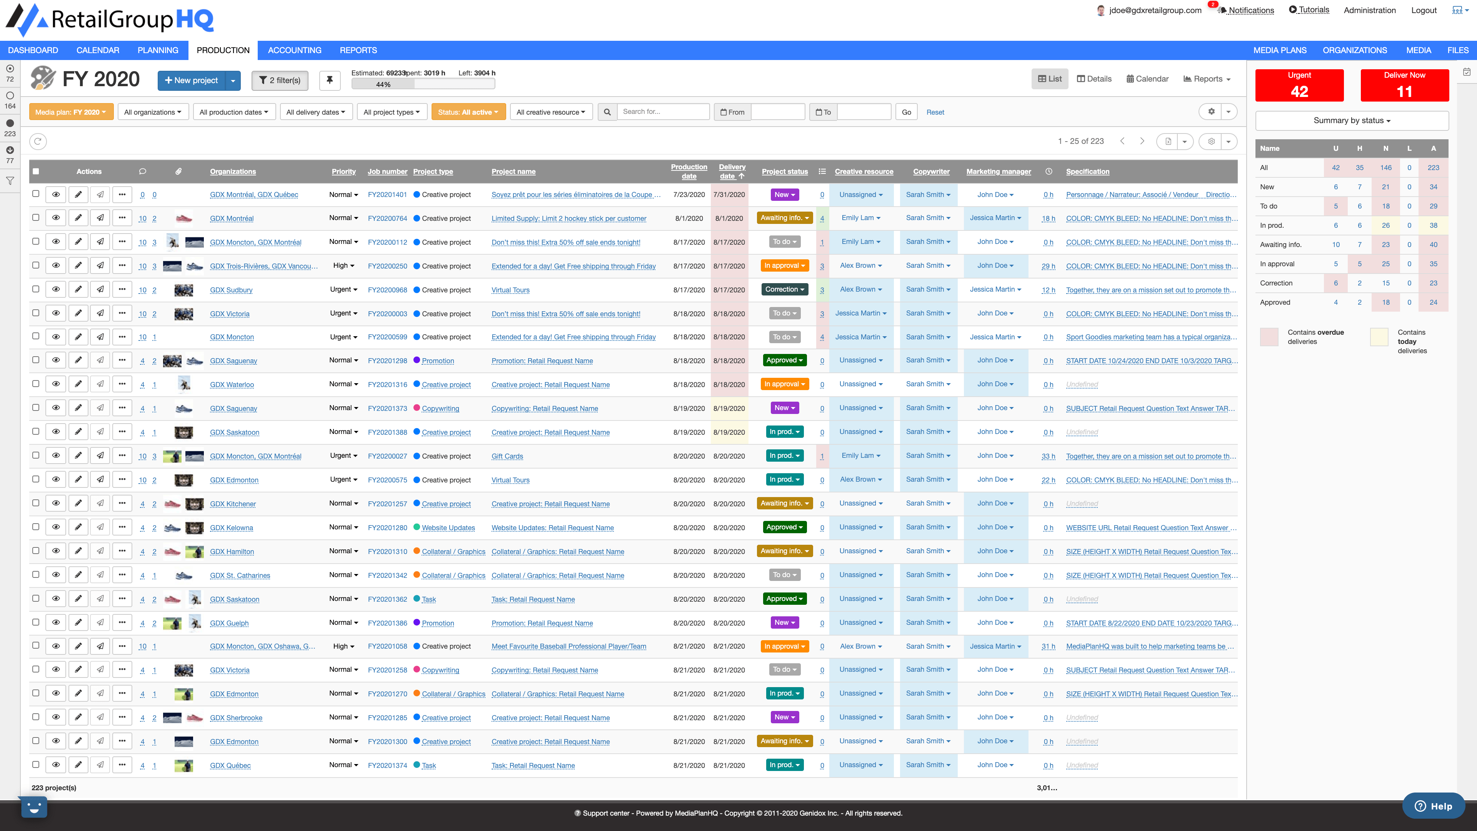Toggle the select-all checkbox in header
The height and width of the screenshot is (831, 1477).
tap(36, 171)
